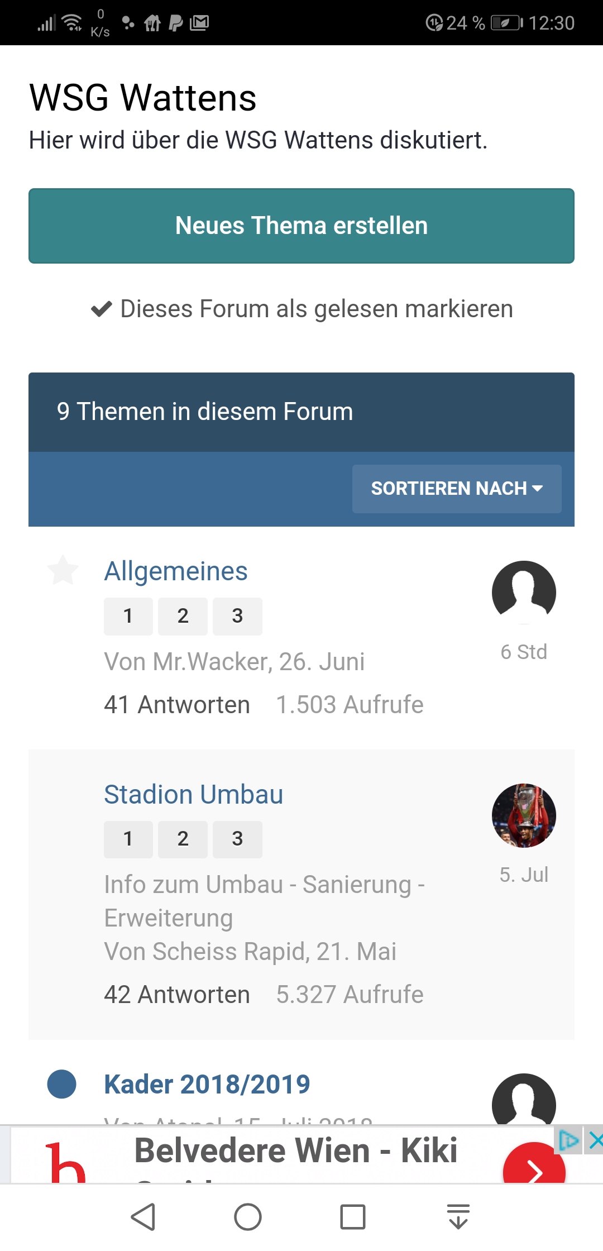The height and width of the screenshot is (1251, 603).
Task: Open the Kader 2018/2019 thread
Action: coord(207,1084)
